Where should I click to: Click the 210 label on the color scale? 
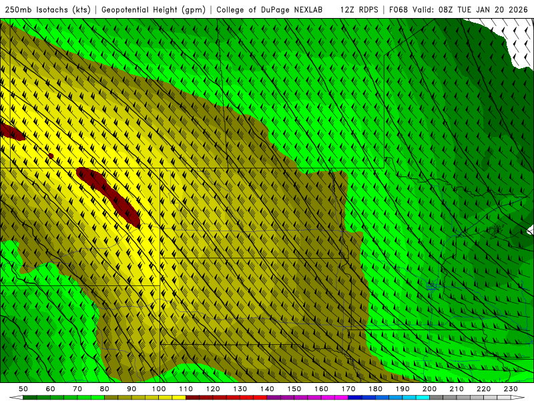[457, 389]
